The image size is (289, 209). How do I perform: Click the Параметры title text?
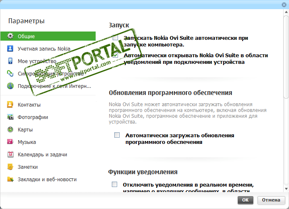(26, 21)
